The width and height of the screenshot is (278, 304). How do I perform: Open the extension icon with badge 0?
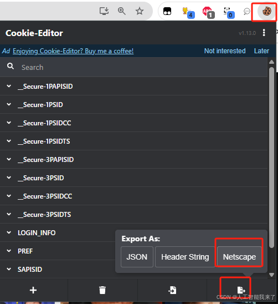tap(229, 12)
